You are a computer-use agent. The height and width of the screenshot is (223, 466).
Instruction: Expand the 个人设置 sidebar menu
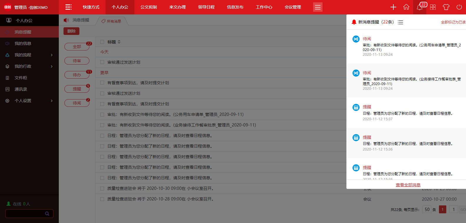pos(52,101)
